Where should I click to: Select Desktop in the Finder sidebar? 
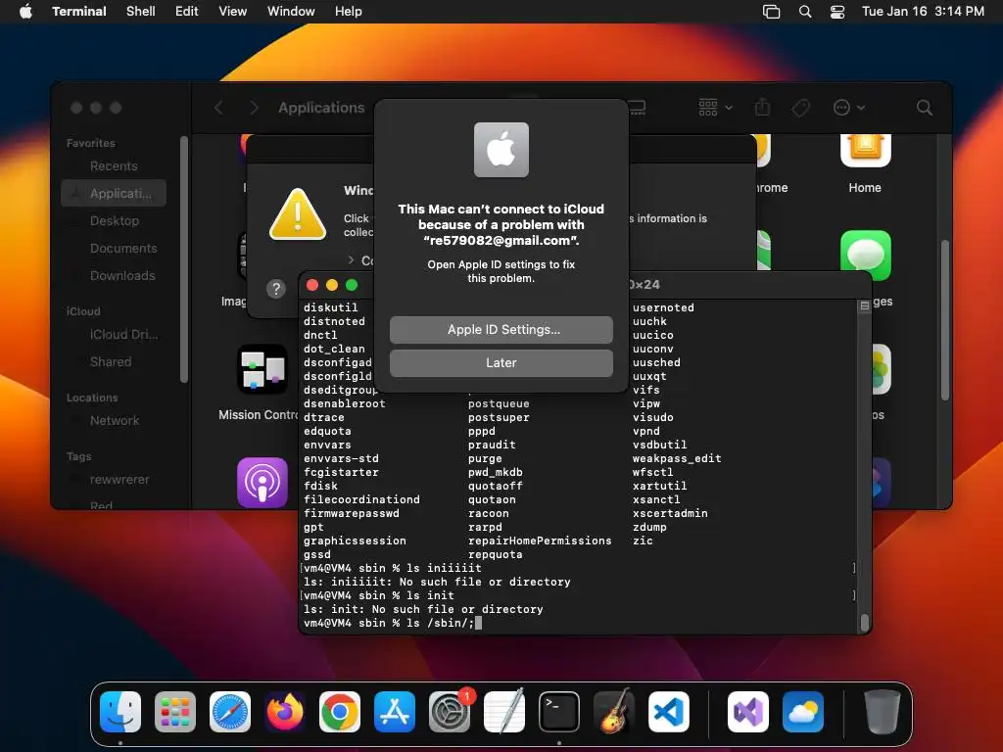[x=114, y=220]
